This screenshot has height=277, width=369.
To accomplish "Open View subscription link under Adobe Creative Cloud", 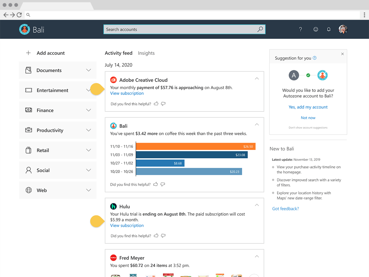I will pyautogui.click(x=127, y=93).
